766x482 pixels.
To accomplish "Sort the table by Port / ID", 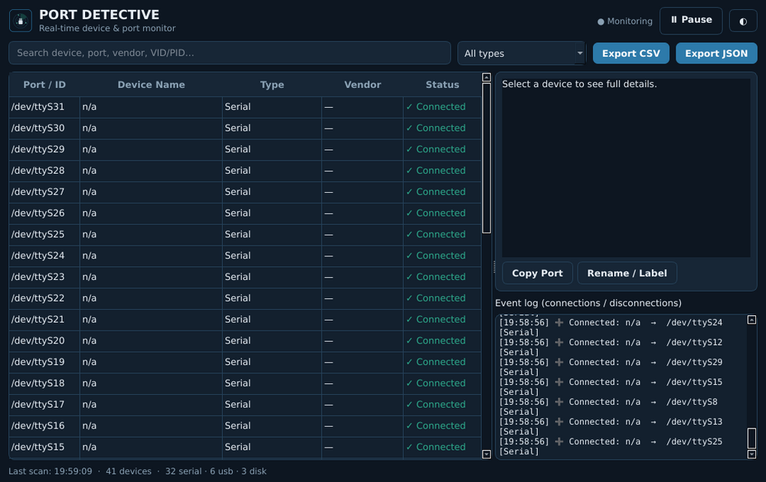I will (x=44, y=85).
